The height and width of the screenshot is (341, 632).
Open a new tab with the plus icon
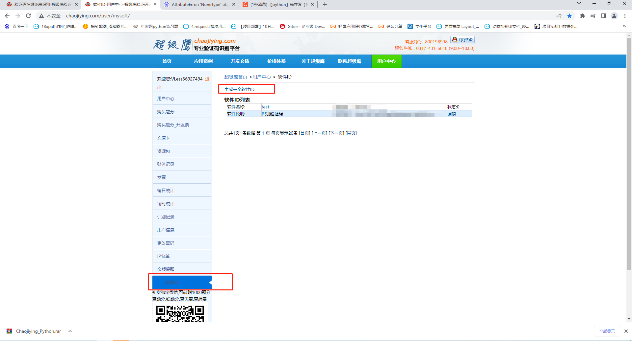point(325,4)
